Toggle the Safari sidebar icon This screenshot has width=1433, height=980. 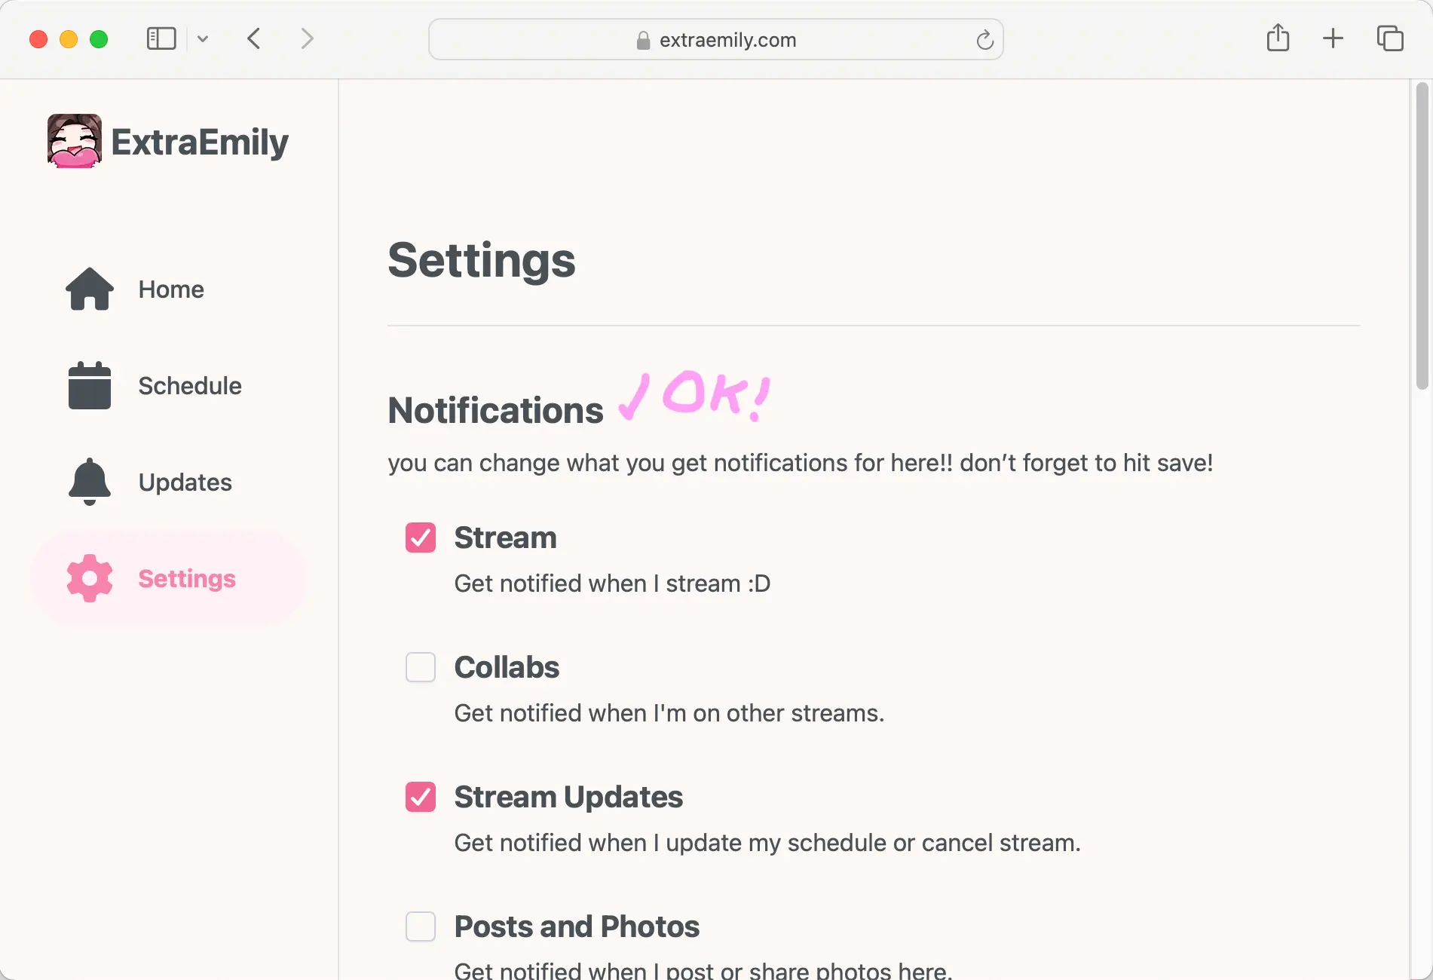coord(161,38)
